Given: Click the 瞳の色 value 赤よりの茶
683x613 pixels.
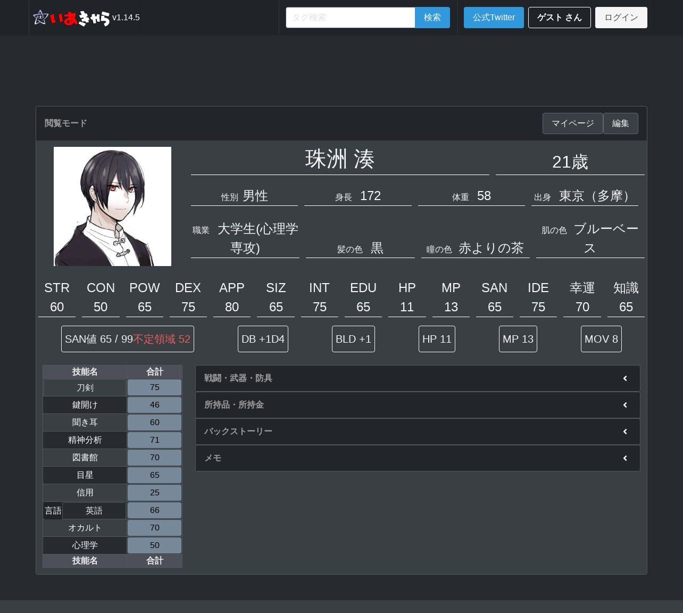Looking at the screenshot, I should [491, 248].
